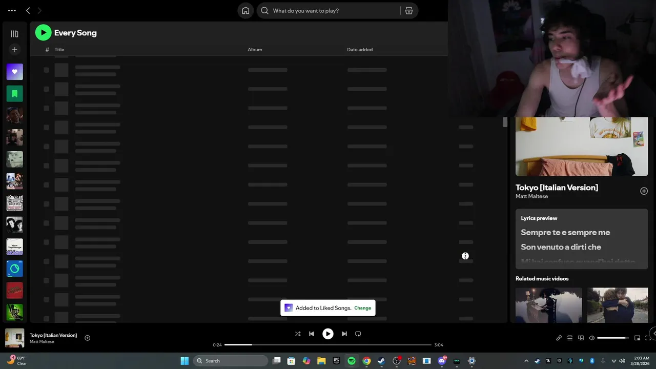Viewport: 656px width, 369px height.
Task: Open the Home page button
Action: [245, 11]
